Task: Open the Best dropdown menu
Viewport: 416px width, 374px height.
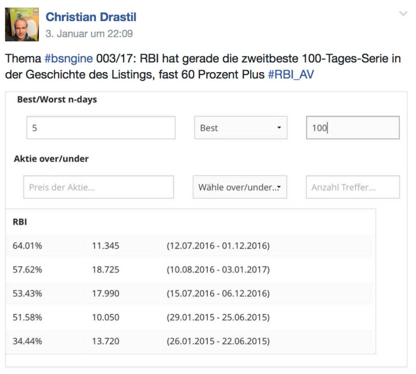Action: pos(240,128)
